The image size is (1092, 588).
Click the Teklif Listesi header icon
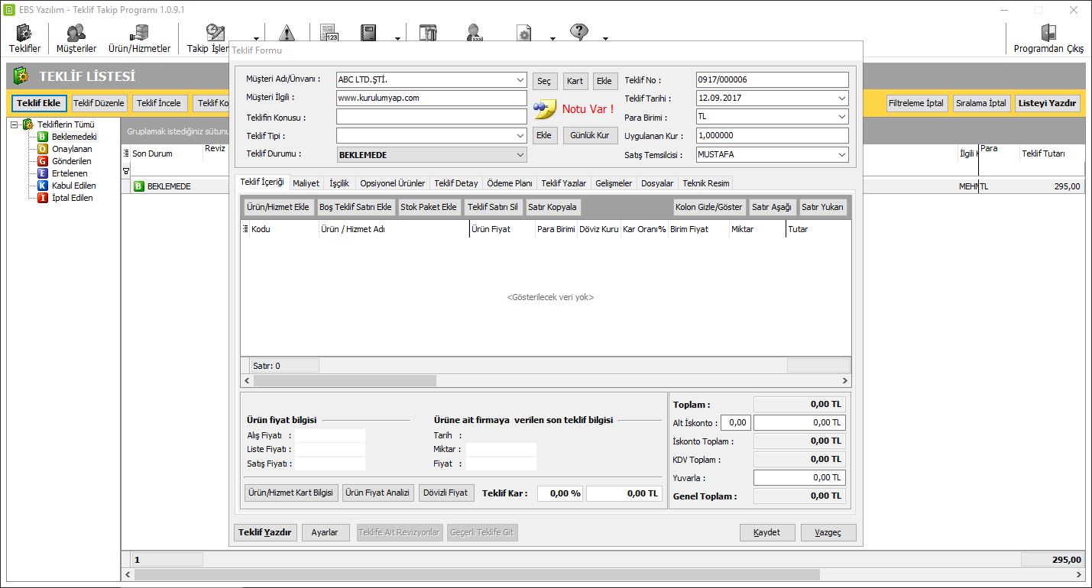click(21, 76)
